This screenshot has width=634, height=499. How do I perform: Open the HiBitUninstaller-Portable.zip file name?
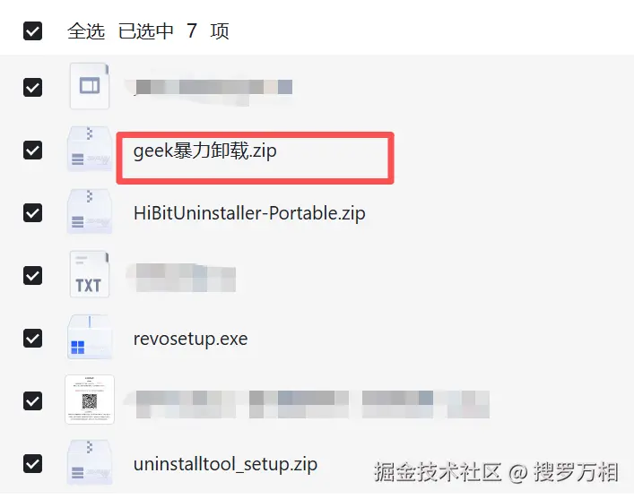click(x=249, y=213)
